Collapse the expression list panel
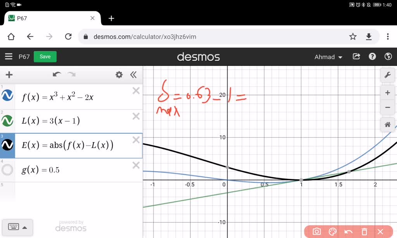397x238 pixels. (134, 75)
